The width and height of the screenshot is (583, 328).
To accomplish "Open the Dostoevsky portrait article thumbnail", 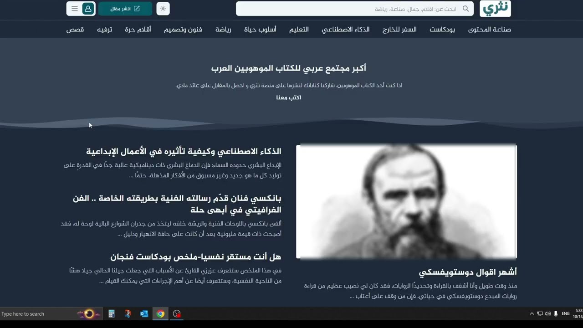I will pyautogui.click(x=406, y=201).
